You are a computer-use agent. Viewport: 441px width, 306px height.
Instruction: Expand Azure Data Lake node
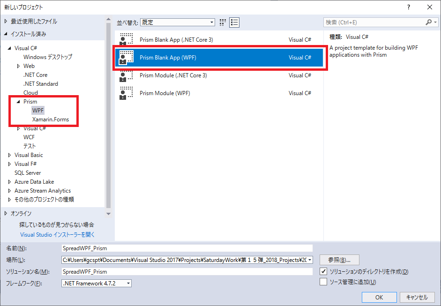pyautogui.click(x=9, y=182)
